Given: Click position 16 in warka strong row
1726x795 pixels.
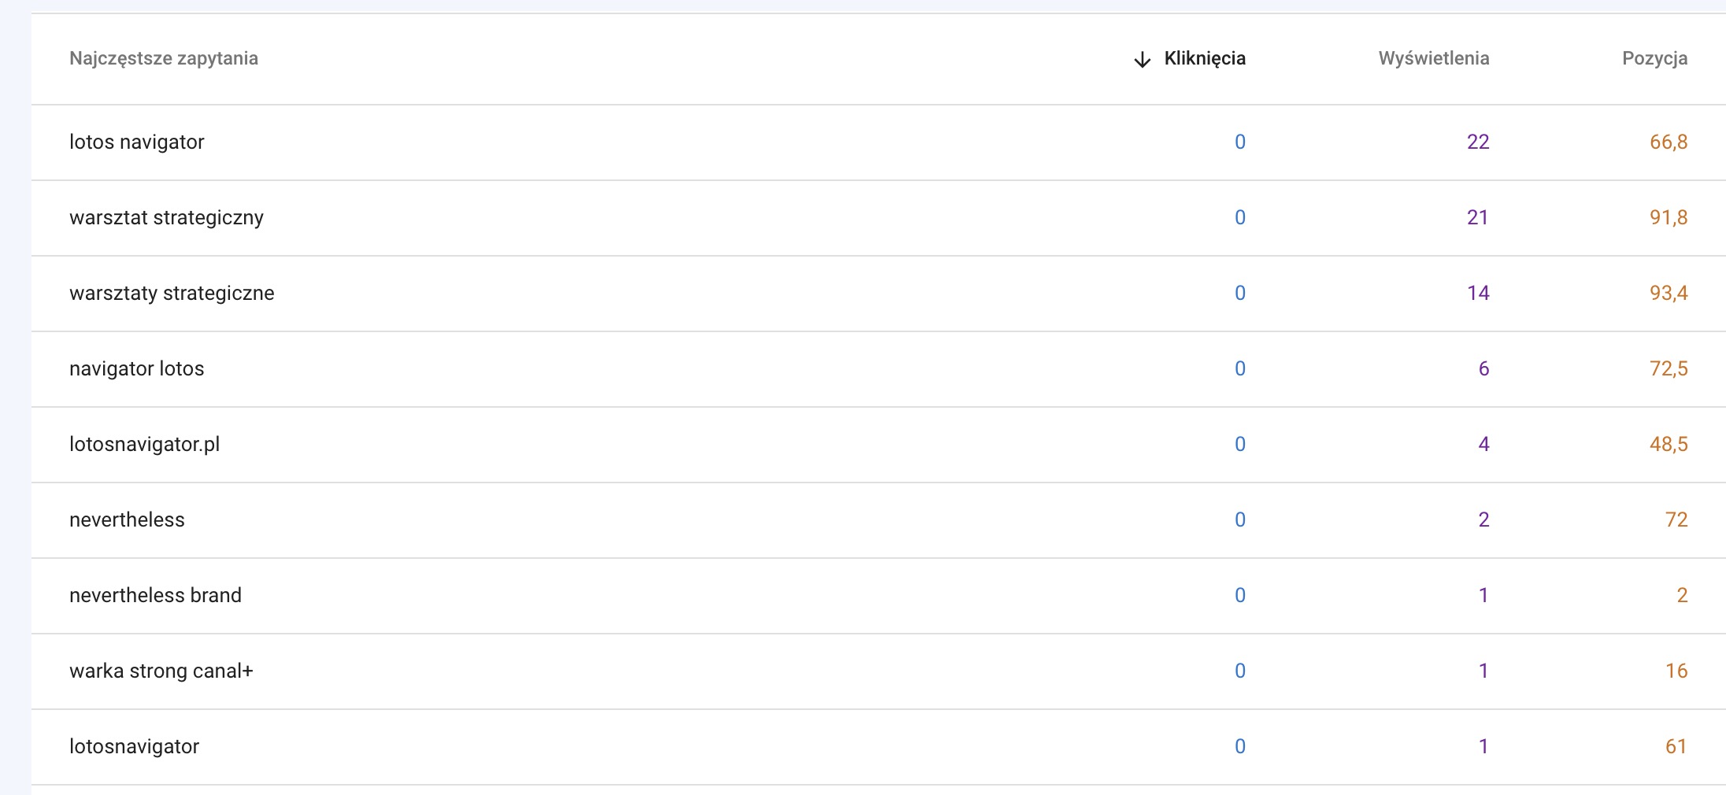Looking at the screenshot, I should coord(1676,671).
